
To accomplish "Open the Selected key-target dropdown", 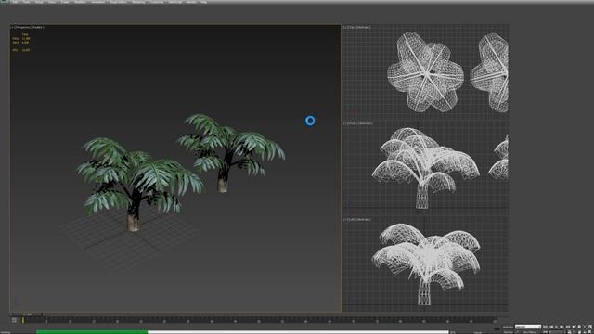I will tap(528, 327).
